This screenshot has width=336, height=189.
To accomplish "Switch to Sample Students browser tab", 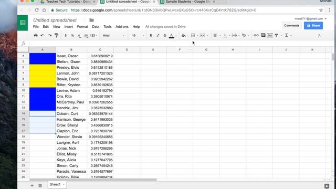I will 188,2.
